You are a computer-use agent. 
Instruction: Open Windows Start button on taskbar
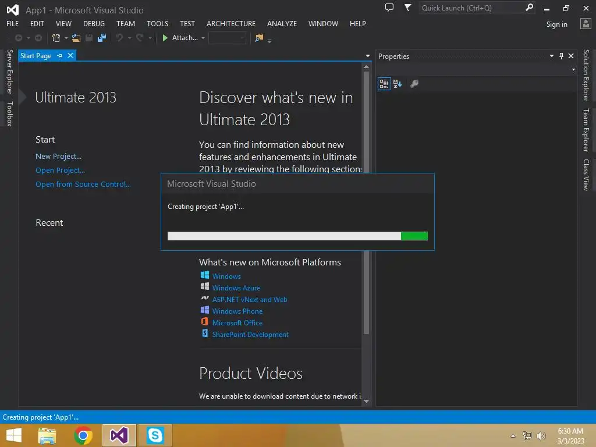click(x=14, y=435)
